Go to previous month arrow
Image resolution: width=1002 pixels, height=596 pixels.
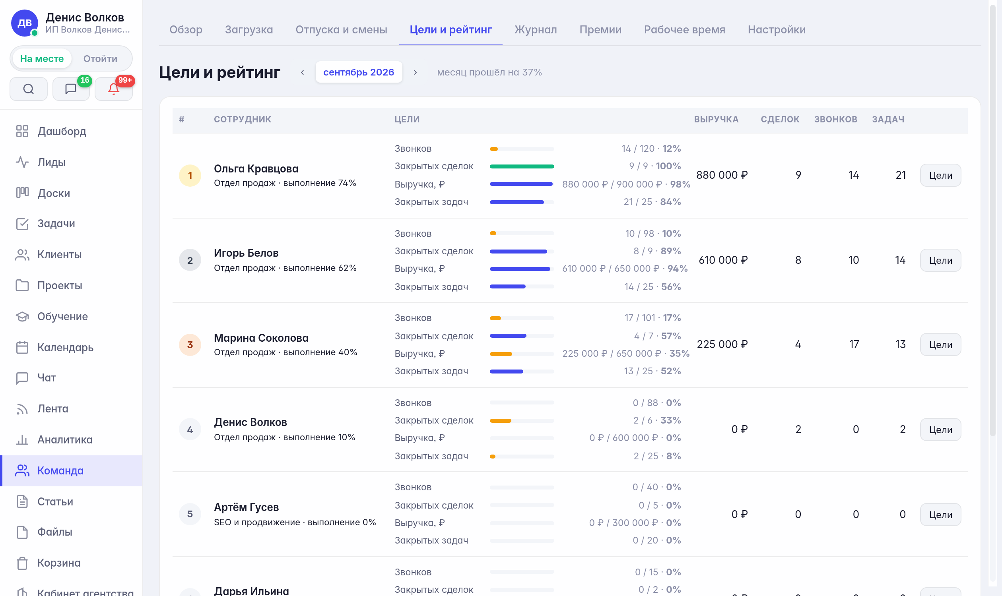coord(302,72)
